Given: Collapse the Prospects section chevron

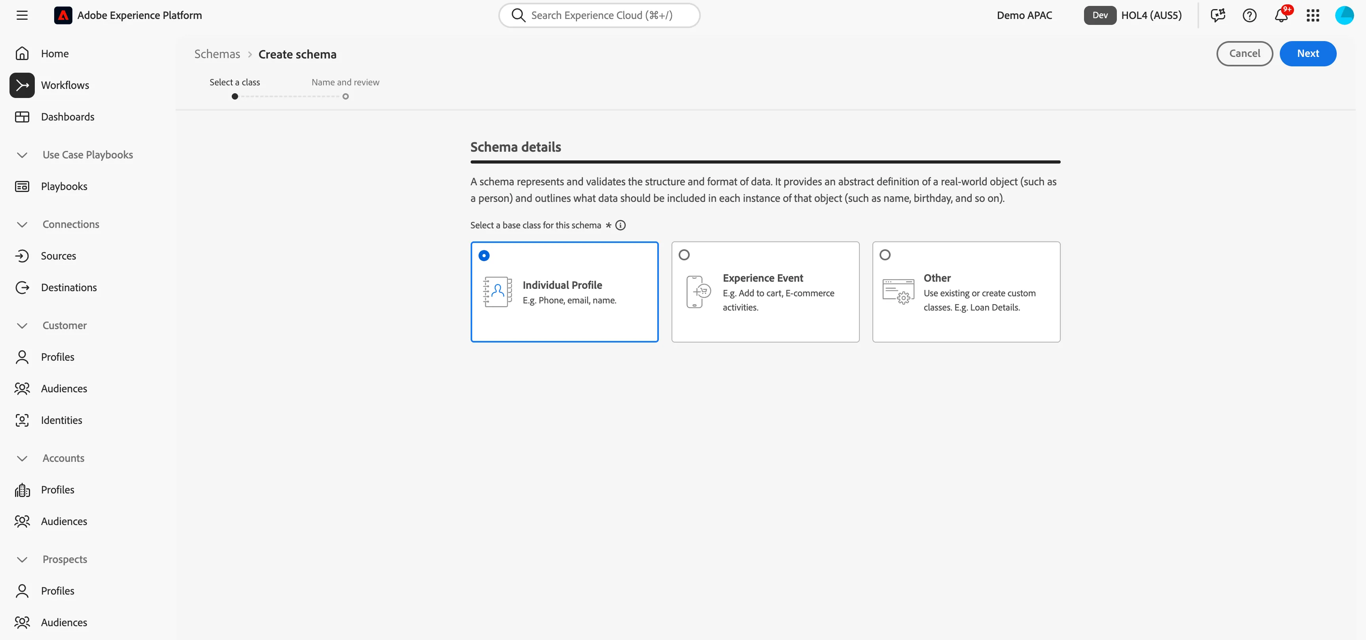Looking at the screenshot, I should pos(22,559).
